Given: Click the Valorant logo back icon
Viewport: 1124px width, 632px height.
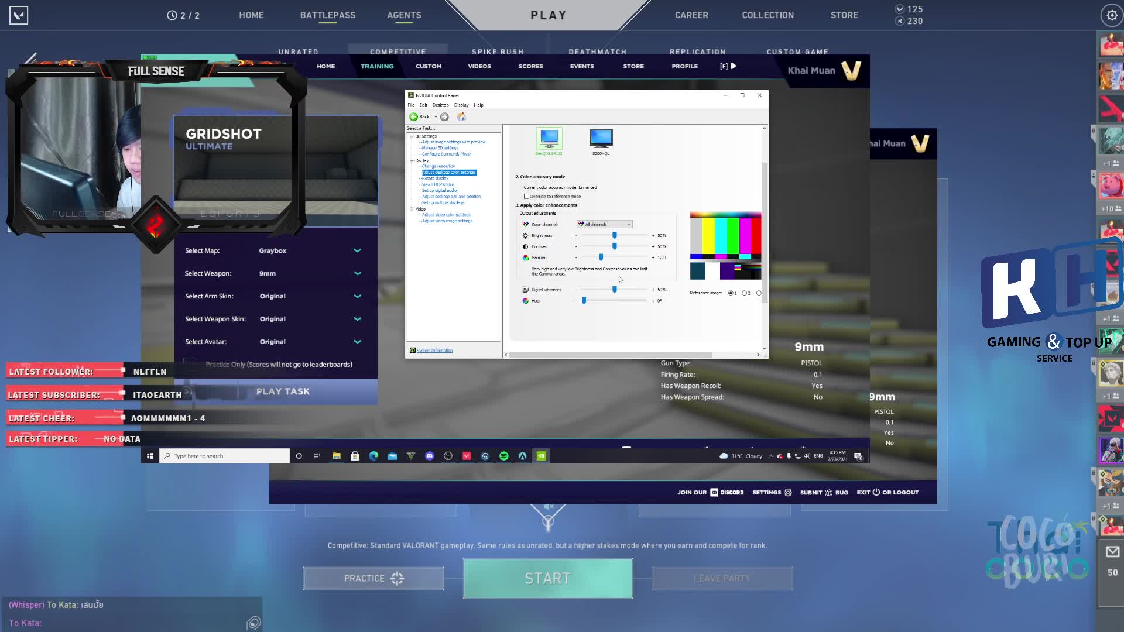Looking at the screenshot, I should point(19,15).
